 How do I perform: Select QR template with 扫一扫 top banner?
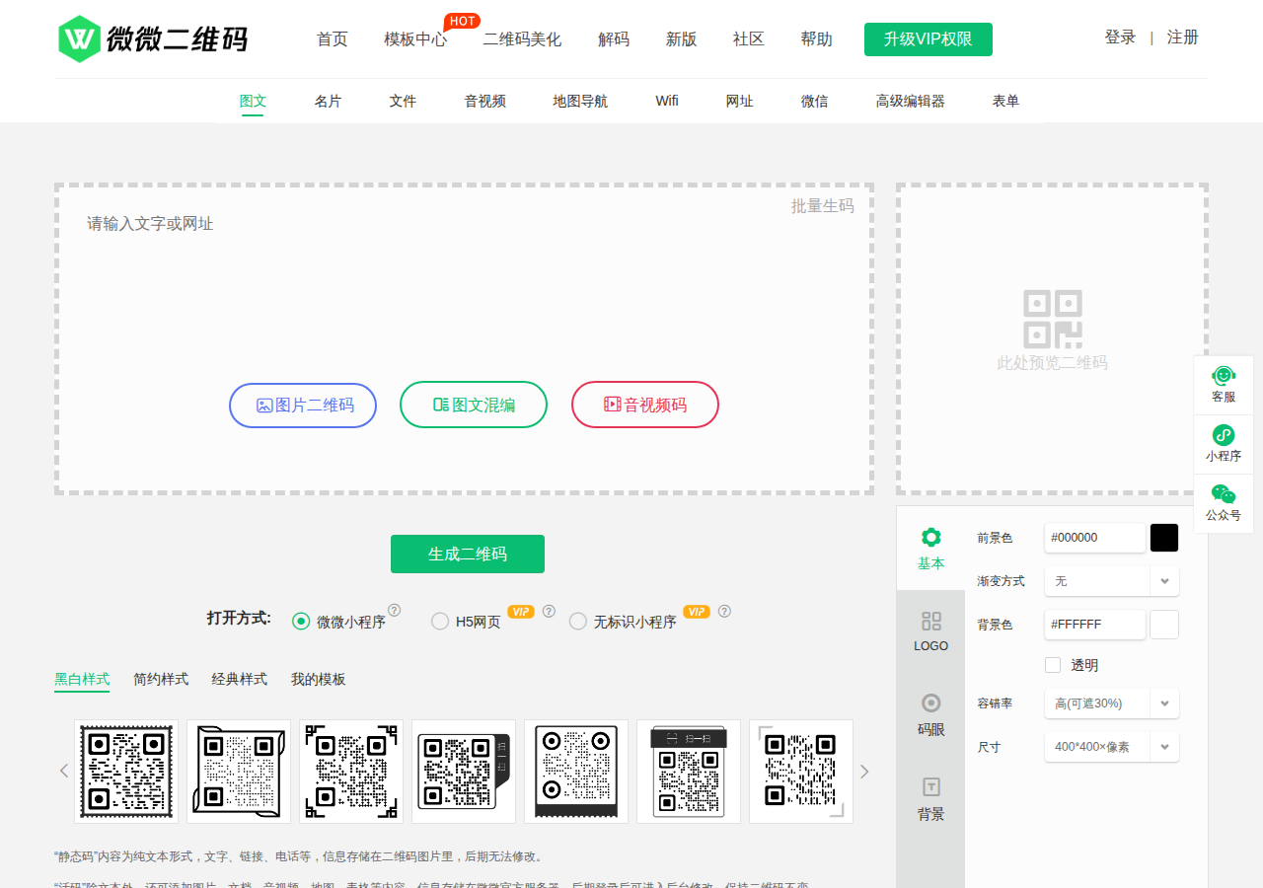(689, 772)
